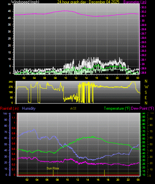Select the AQI legend label
Image resolution: width=155 pixels, height=184 pixels.
(x=73, y=108)
